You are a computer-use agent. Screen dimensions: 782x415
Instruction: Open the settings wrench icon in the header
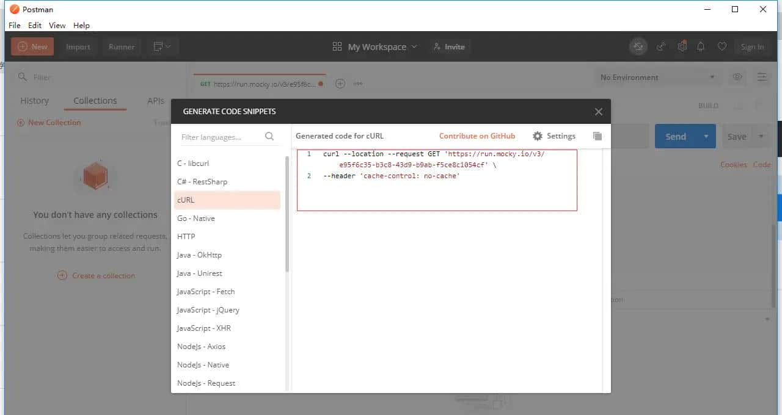[682, 46]
